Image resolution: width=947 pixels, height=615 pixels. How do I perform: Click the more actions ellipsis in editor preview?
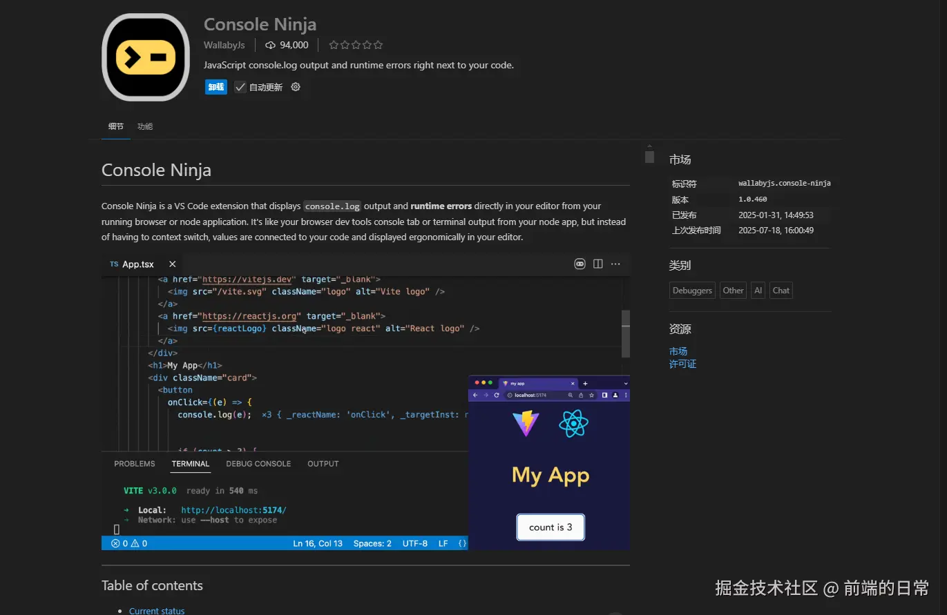(615, 264)
